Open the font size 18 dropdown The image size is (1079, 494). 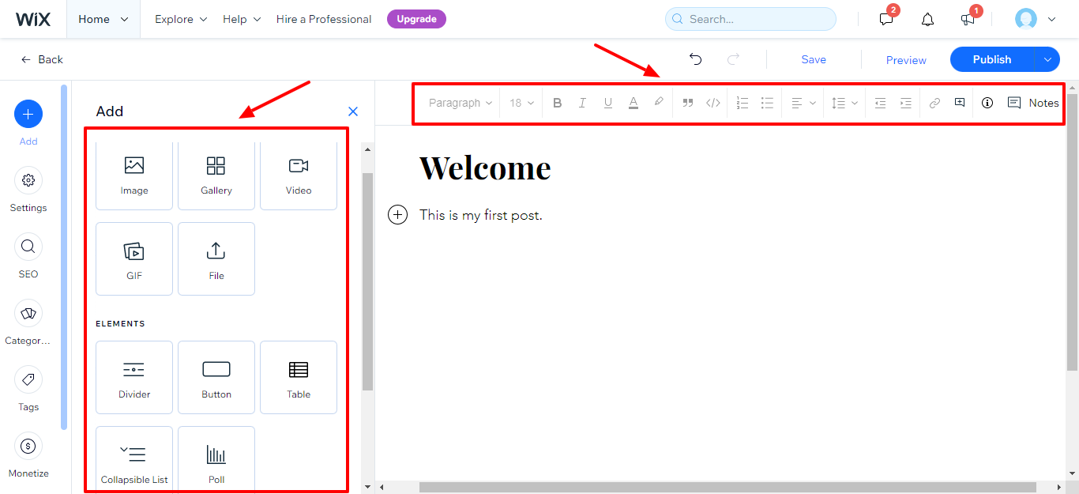coord(521,103)
